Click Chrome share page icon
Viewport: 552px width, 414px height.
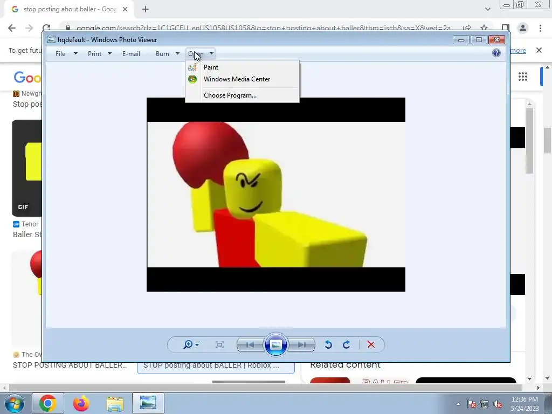pos(467,28)
